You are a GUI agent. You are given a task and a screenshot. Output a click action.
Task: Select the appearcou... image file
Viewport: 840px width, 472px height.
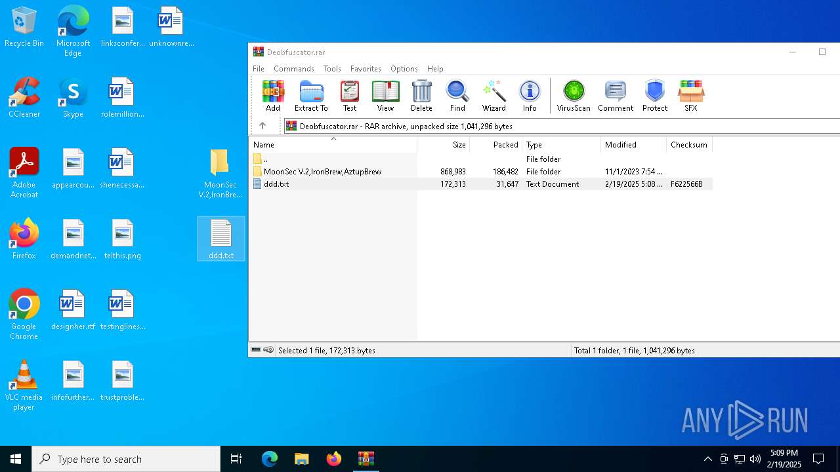pos(73,169)
